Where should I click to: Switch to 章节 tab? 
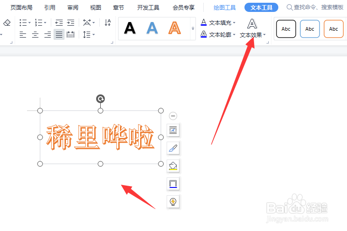119,7
